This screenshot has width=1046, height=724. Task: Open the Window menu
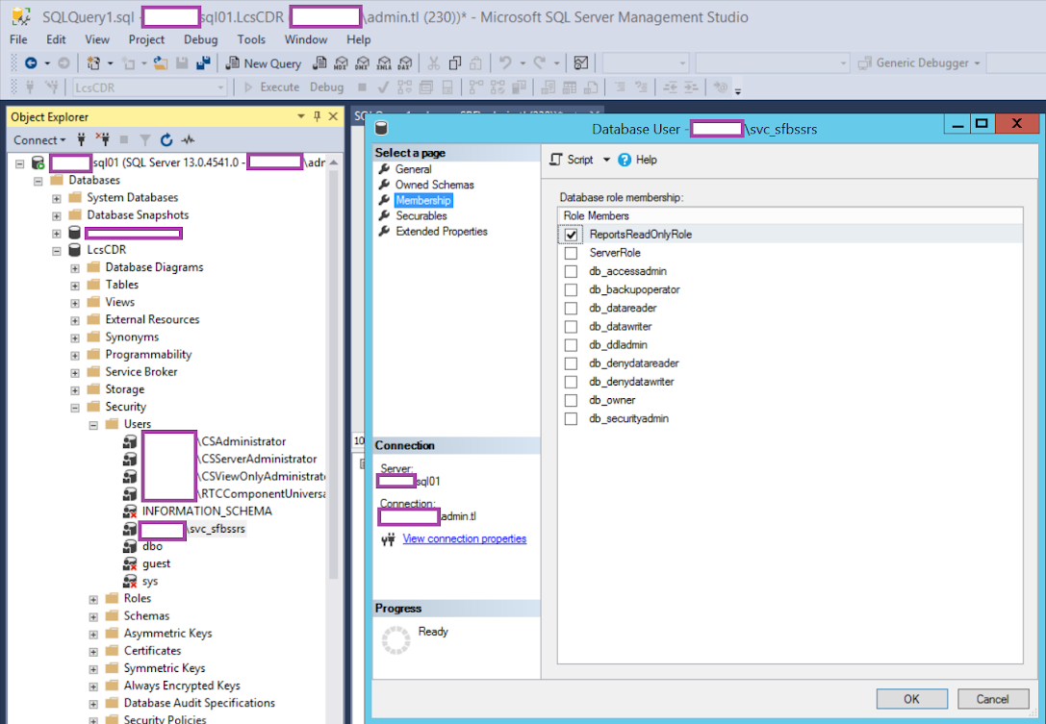point(306,40)
